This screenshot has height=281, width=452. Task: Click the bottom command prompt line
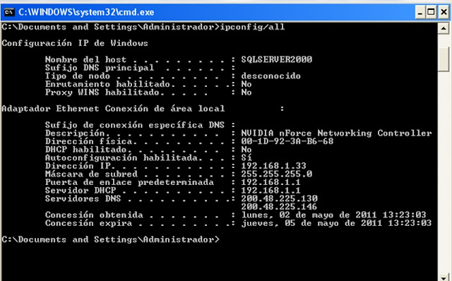(110, 239)
